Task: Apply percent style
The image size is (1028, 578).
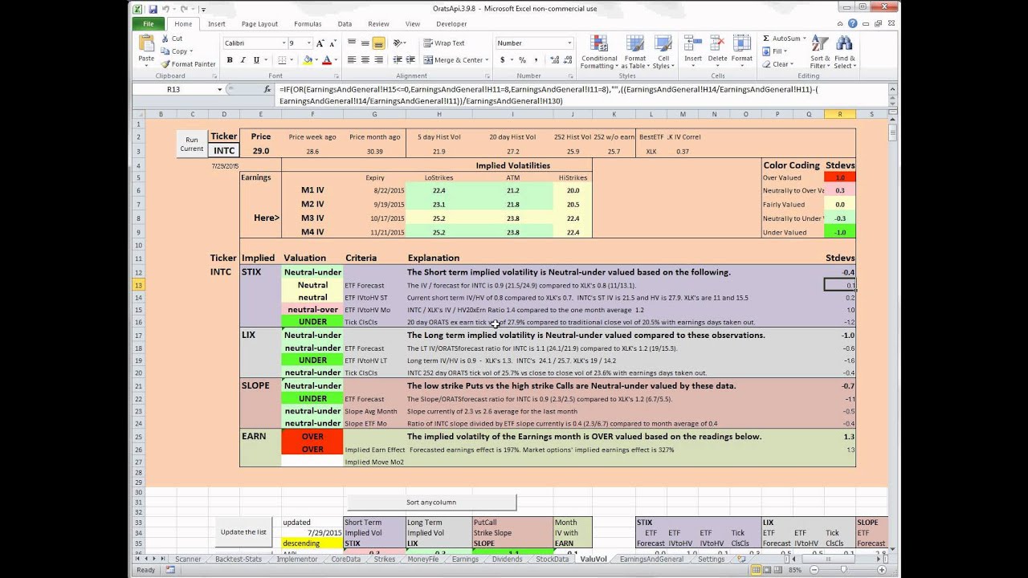Action: click(x=522, y=60)
